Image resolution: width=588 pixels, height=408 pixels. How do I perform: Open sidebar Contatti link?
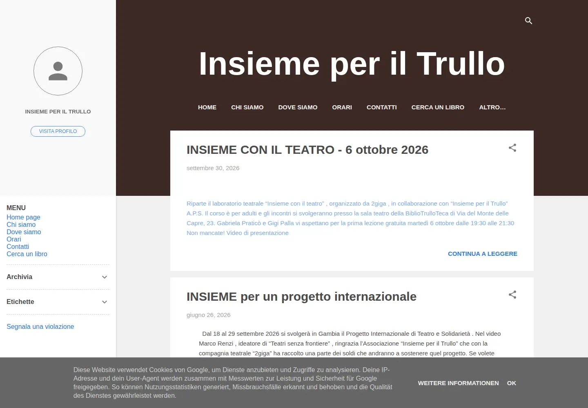(x=18, y=247)
